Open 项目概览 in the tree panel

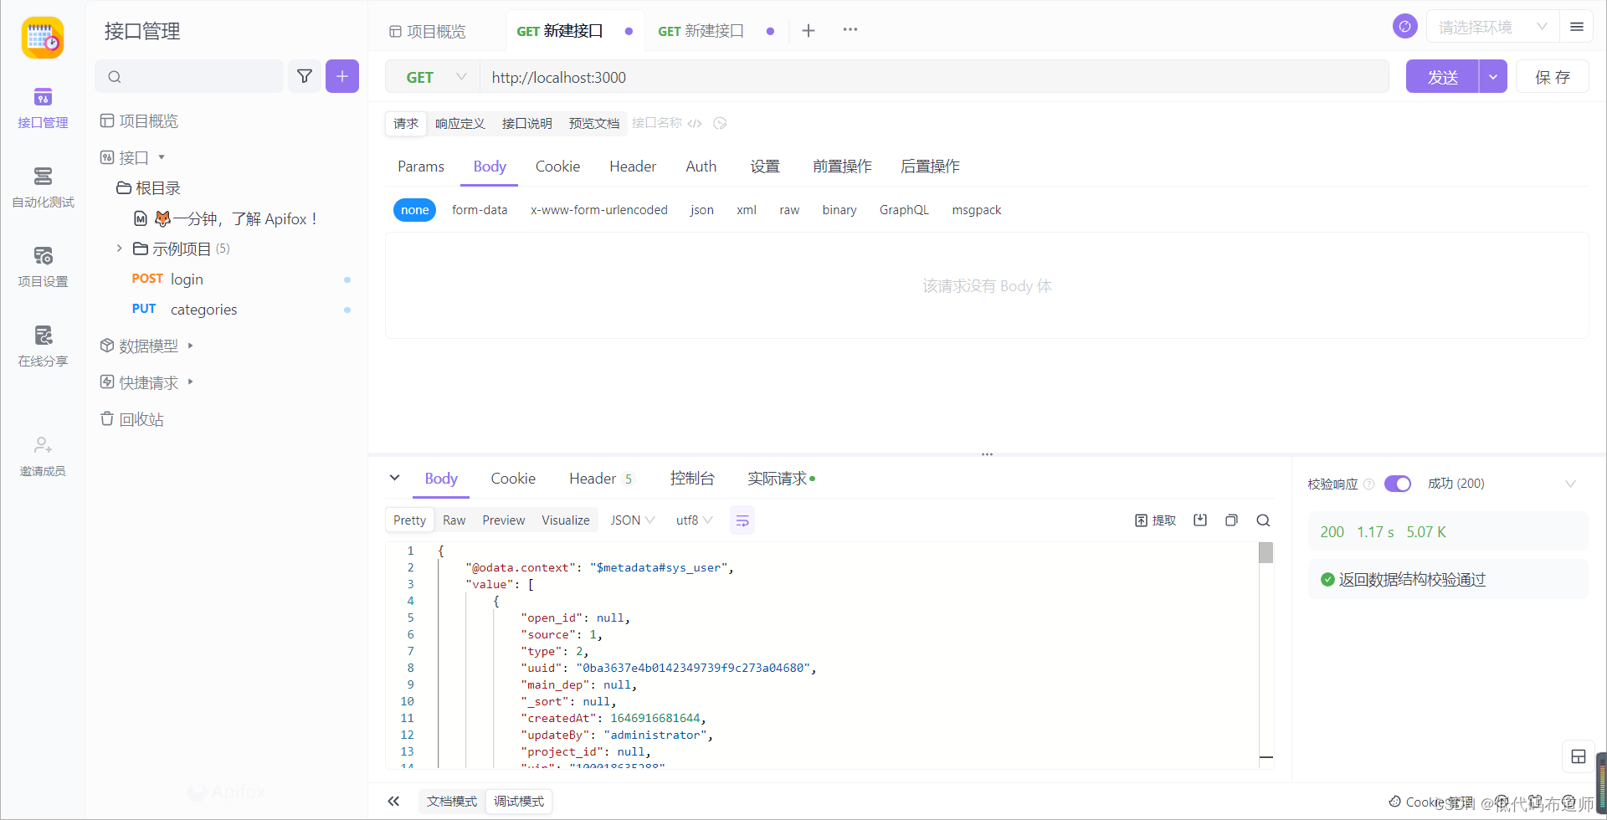(x=139, y=120)
